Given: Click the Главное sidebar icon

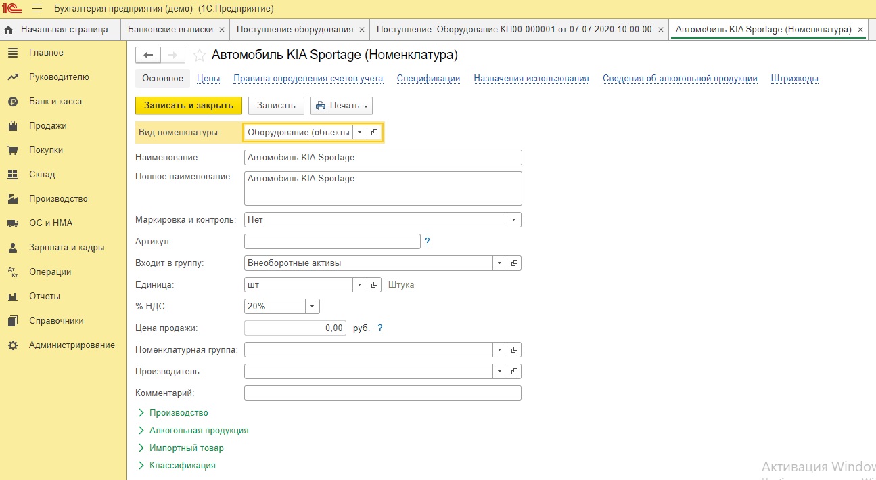Looking at the screenshot, I should click(12, 53).
